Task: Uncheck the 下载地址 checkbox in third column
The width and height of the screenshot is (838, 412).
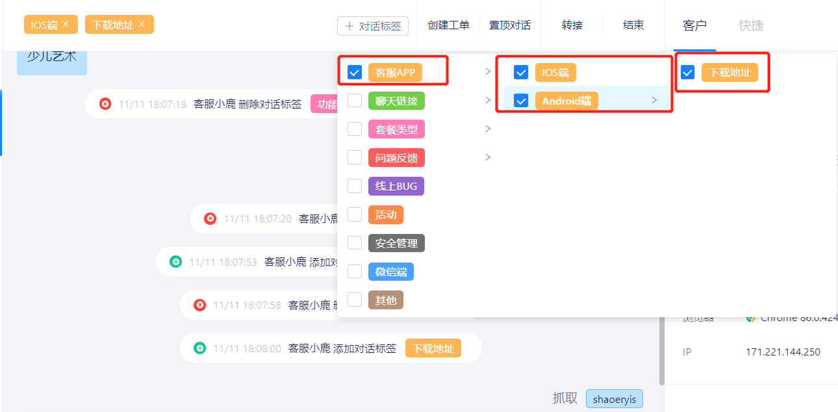Action: 687,72
